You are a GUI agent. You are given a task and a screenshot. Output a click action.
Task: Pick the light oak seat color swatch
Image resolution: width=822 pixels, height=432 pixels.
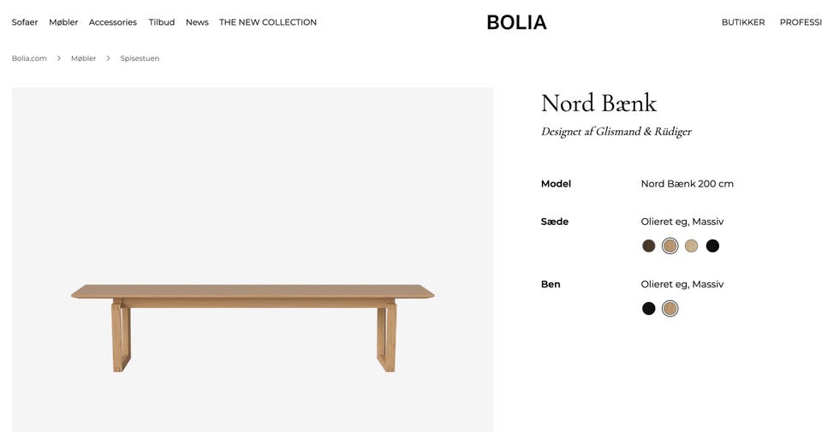[691, 246]
